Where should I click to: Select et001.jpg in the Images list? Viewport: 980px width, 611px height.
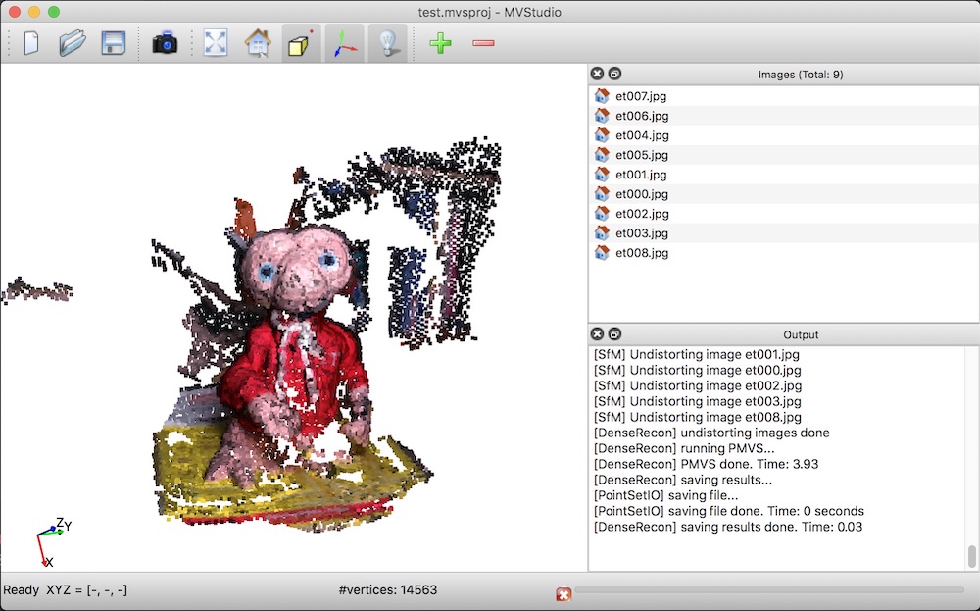pyautogui.click(x=784, y=174)
